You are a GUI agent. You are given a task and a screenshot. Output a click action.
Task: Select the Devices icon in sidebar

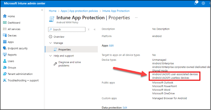click(x=5, y=36)
